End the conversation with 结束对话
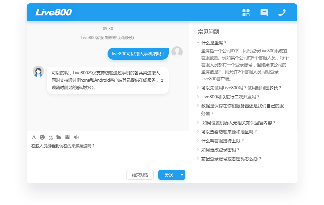 click(140, 175)
